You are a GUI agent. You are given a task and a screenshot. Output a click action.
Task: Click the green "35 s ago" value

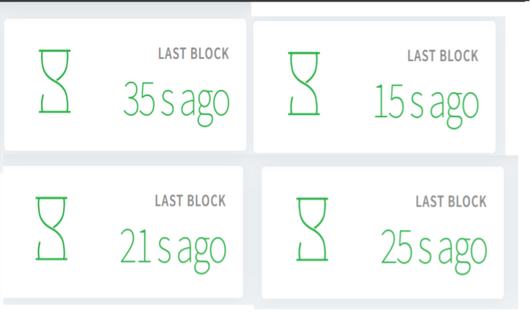176,101
